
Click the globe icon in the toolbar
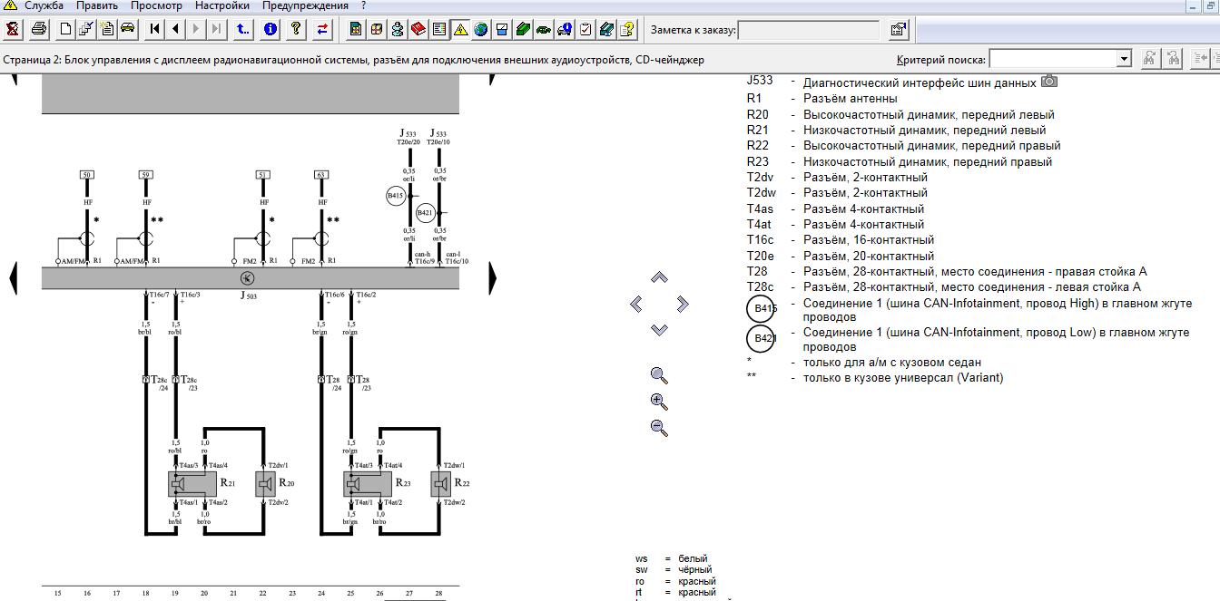pos(480,29)
